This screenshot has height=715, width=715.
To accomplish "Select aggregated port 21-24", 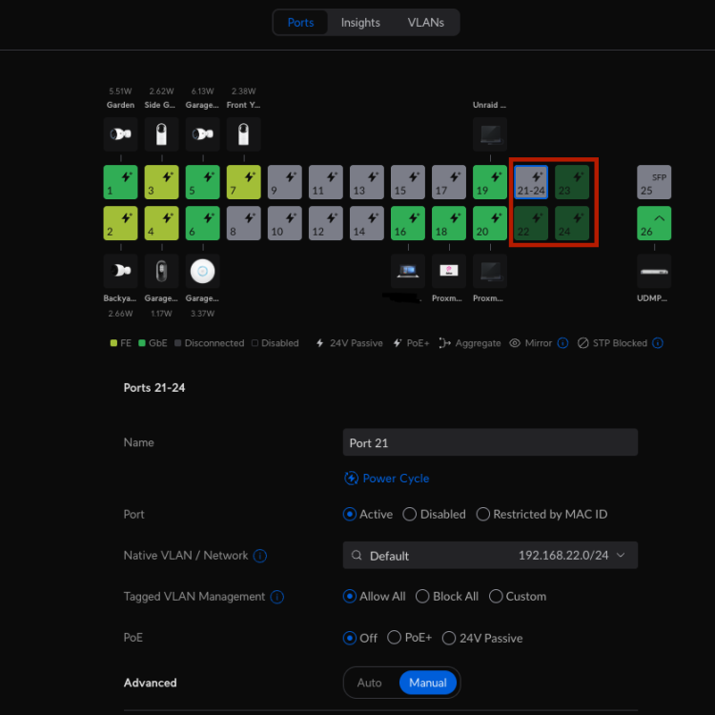I will coord(531,182).
